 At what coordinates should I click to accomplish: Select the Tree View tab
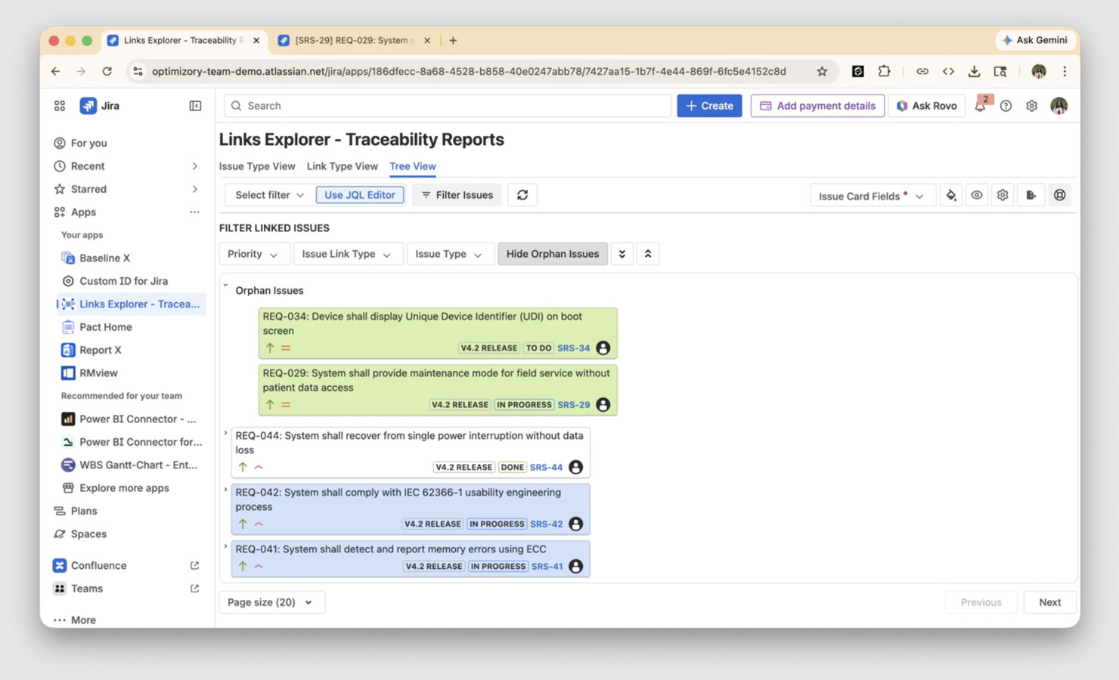pos(413,166)
